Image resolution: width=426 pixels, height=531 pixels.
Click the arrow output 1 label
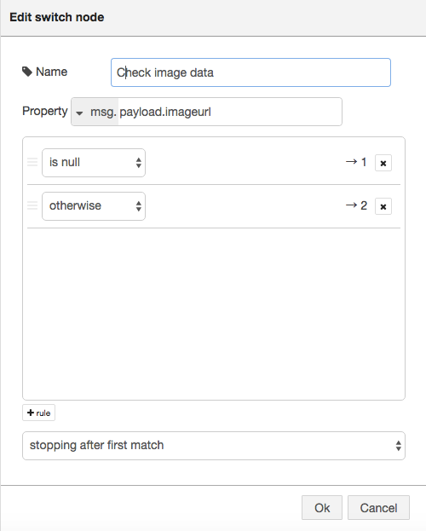click(x=356, y=162)
